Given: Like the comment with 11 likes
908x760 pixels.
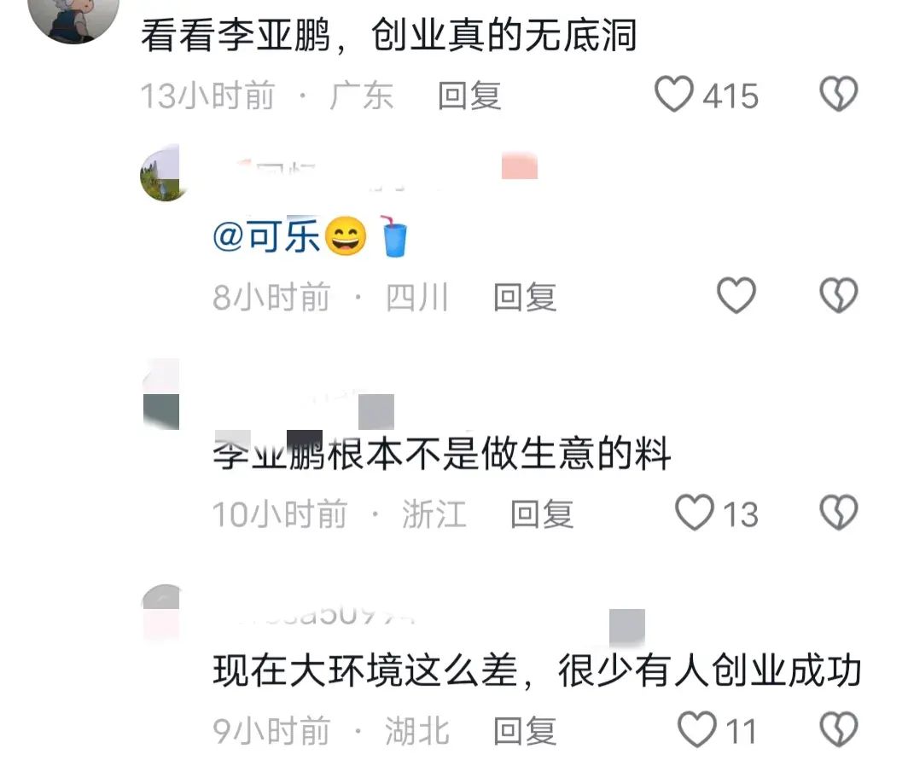Looking at the screenshot, I should tap(696, 729).
